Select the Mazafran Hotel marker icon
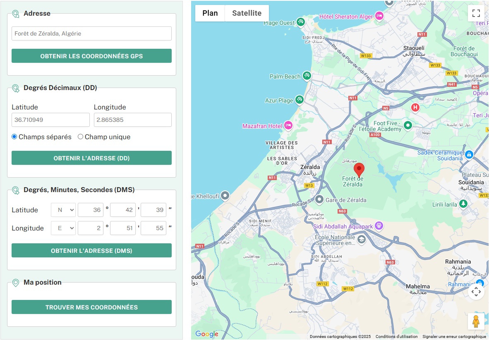489x340 pixels. click(x=288, y=125)
